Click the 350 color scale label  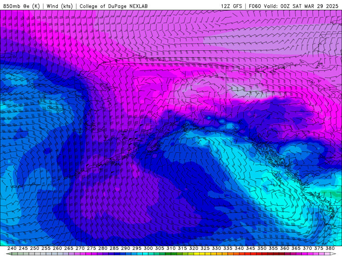click(262, 248)
